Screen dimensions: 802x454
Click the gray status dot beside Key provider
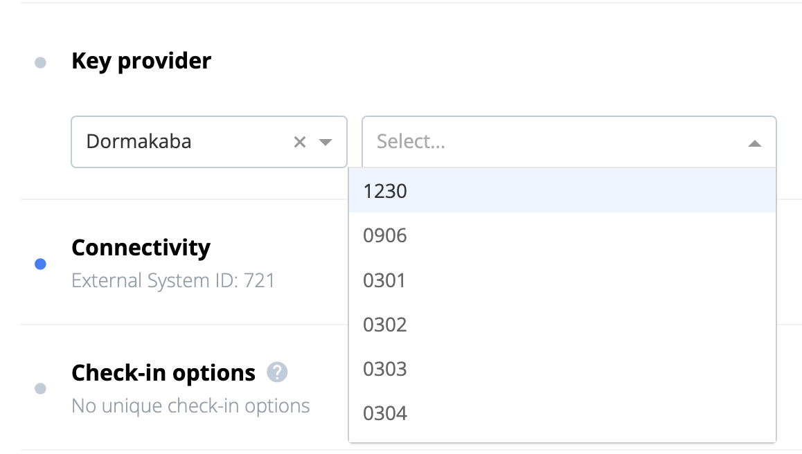point(40,63)
